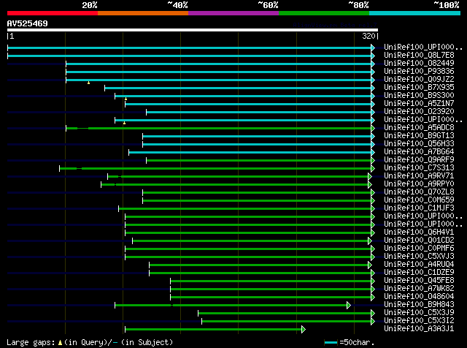Click the yellow gap marker under the B9S300 alignment
This screenshot has height=348, width=467.
click(x=126, y=99)
